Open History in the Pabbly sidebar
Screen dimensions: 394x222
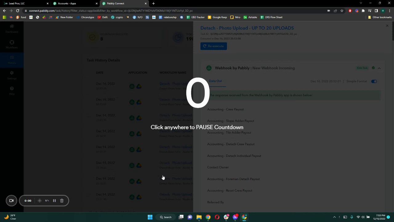12,60
